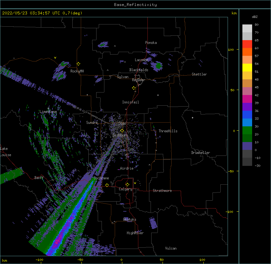Click the 80 value on dBZ legend
271x264 pixels.
point(257,25)
